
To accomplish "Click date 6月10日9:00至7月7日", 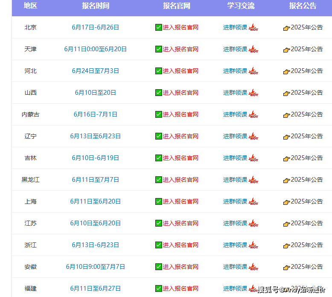I will [x=95, y=267].
